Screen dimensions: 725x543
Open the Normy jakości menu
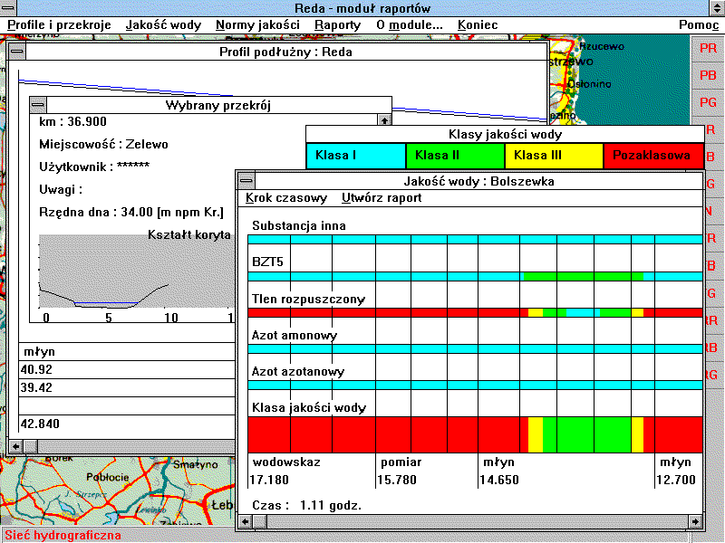(x=257, y=25)
